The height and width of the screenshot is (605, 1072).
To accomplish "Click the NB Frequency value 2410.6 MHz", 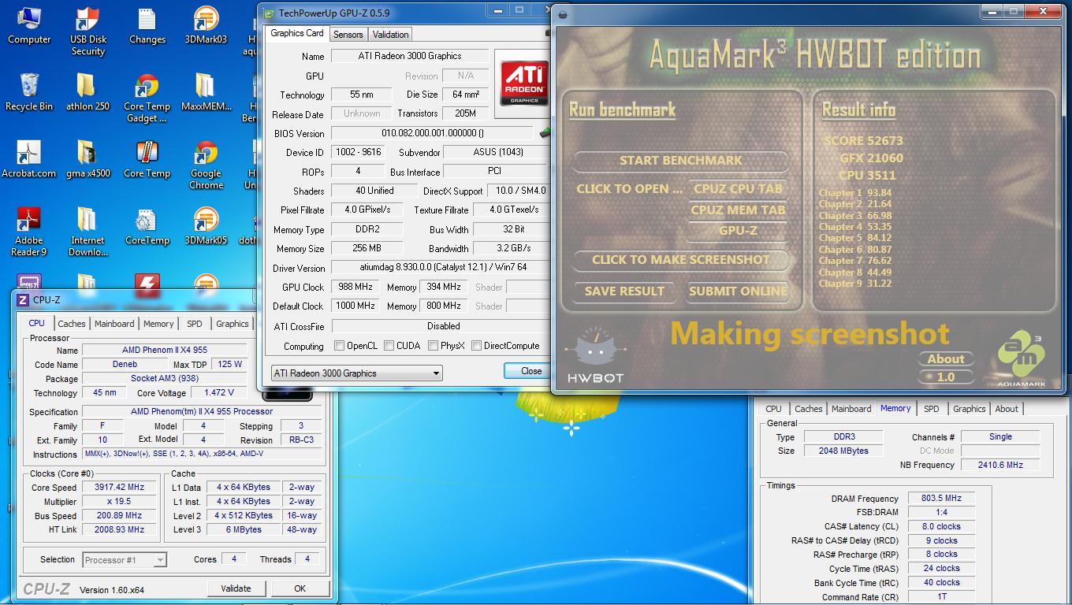I will point(1000,465).
